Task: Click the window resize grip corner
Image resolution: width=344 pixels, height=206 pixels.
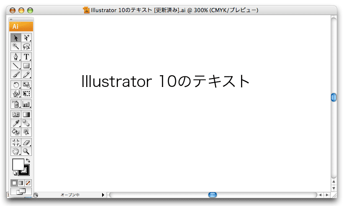Action: [x=334, y=195]
